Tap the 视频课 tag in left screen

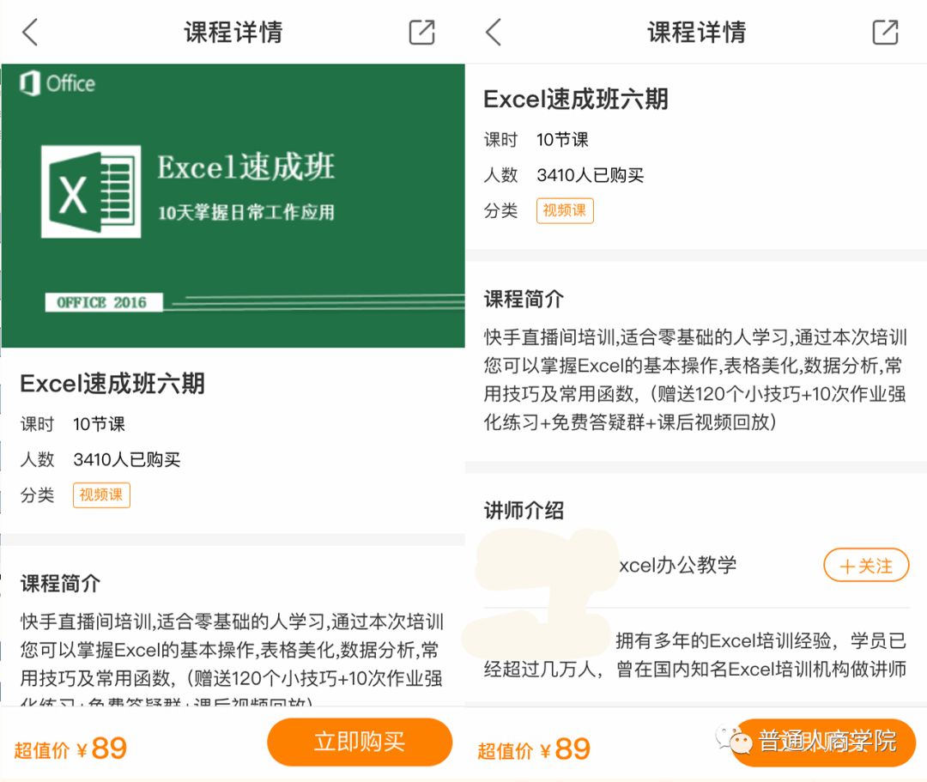pyautogui.click(x=101, y=494)
